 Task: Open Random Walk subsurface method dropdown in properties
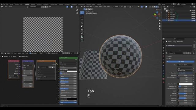click(x=185, y=71)
